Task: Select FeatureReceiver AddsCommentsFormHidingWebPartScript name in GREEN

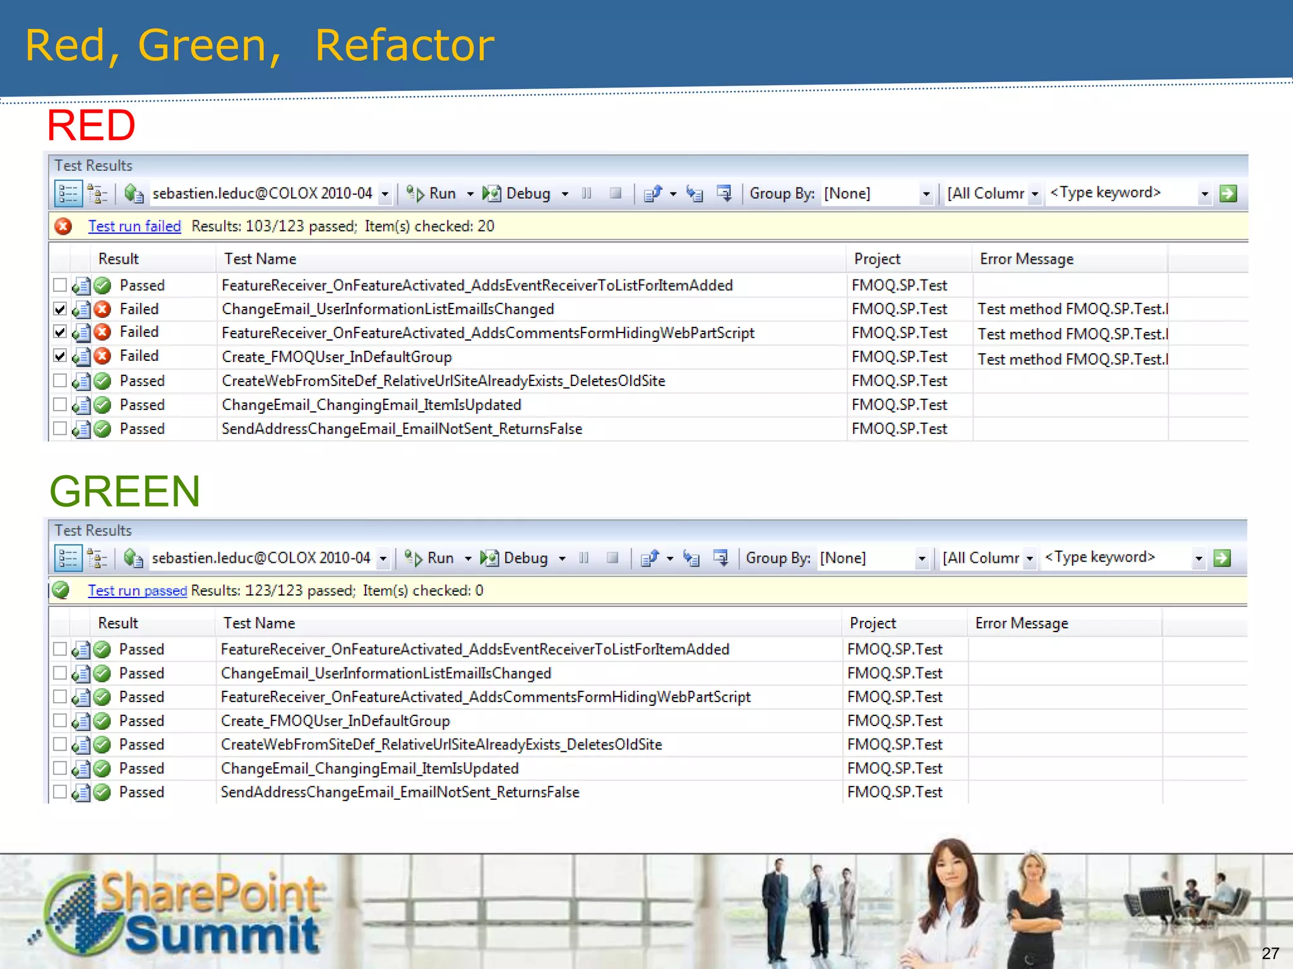Action: [486, 697]
